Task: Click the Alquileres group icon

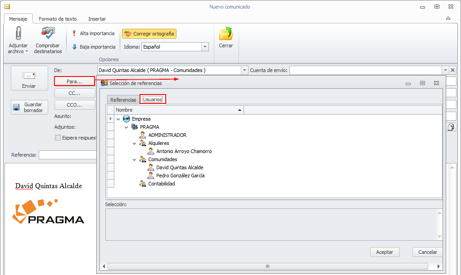Action: (x=143, y=143)
